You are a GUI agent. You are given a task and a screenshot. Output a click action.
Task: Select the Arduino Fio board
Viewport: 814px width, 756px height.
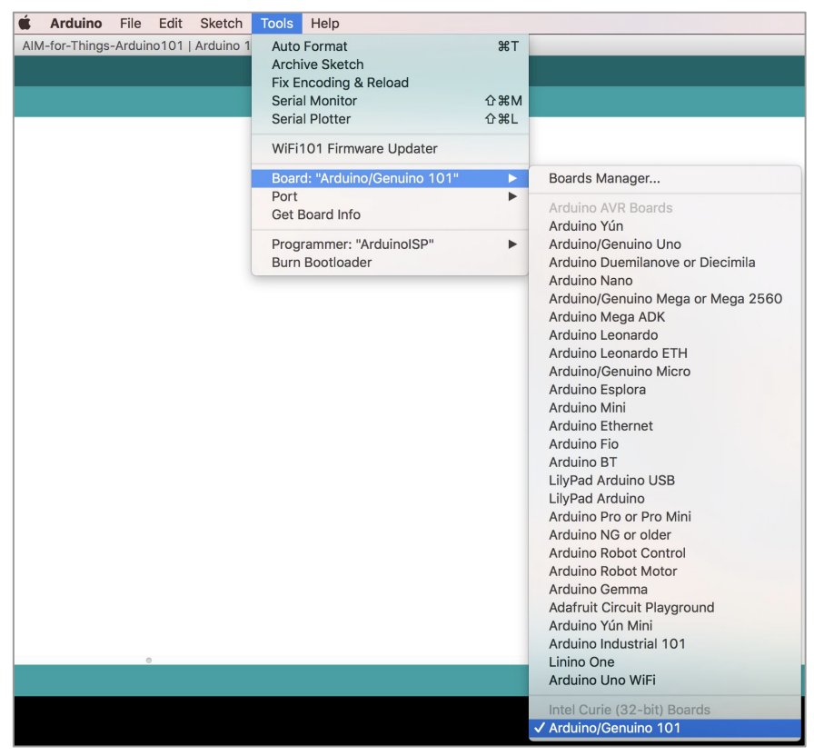point(665,444)
